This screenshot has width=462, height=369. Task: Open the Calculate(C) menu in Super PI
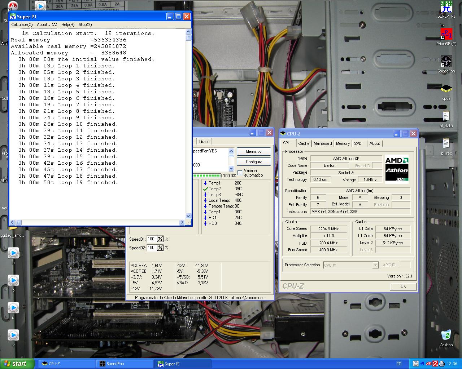(22, 25)
